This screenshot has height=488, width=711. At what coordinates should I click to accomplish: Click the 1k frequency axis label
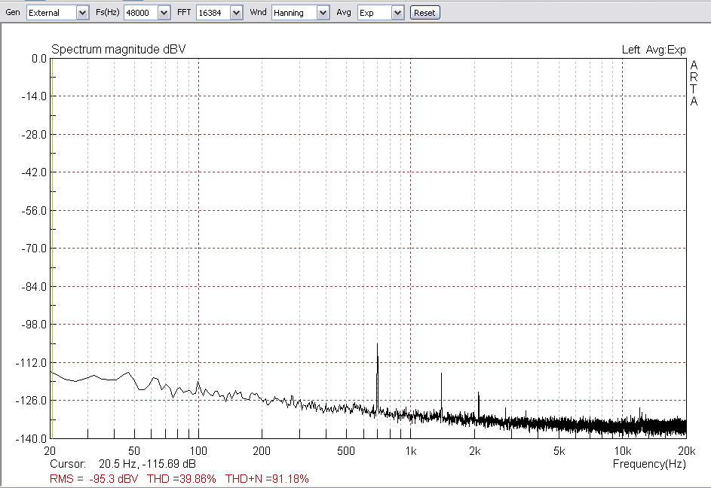pyautogui.click(x=411, y=451)
